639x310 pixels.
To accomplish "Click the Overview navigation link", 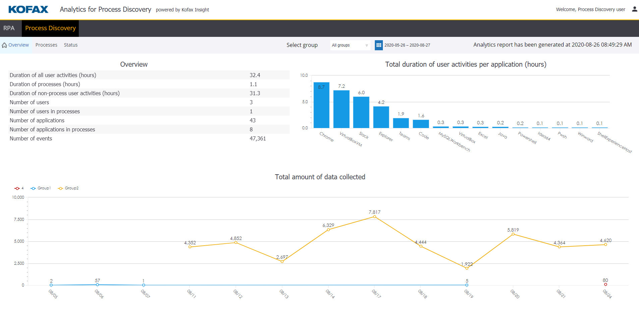I will pyautogui.click(x=18, y=45).
